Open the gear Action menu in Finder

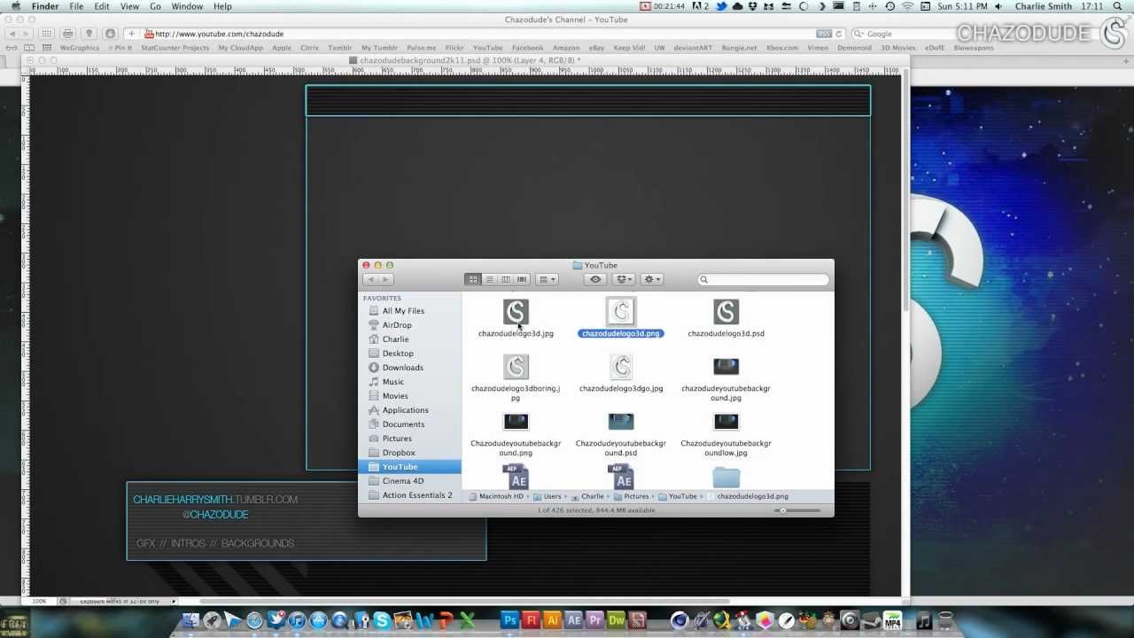tap(652, 279)
